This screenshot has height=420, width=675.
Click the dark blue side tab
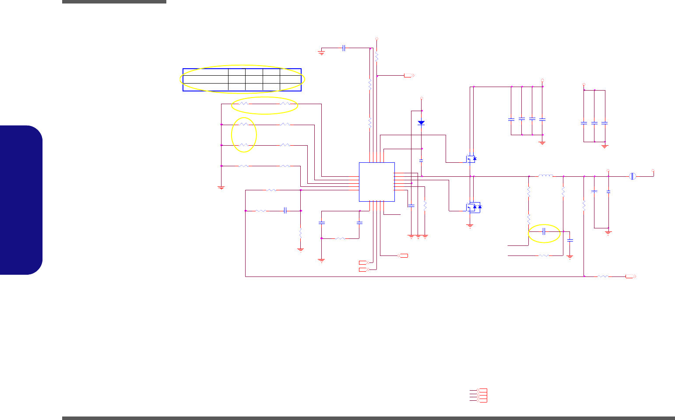point(21,200)
